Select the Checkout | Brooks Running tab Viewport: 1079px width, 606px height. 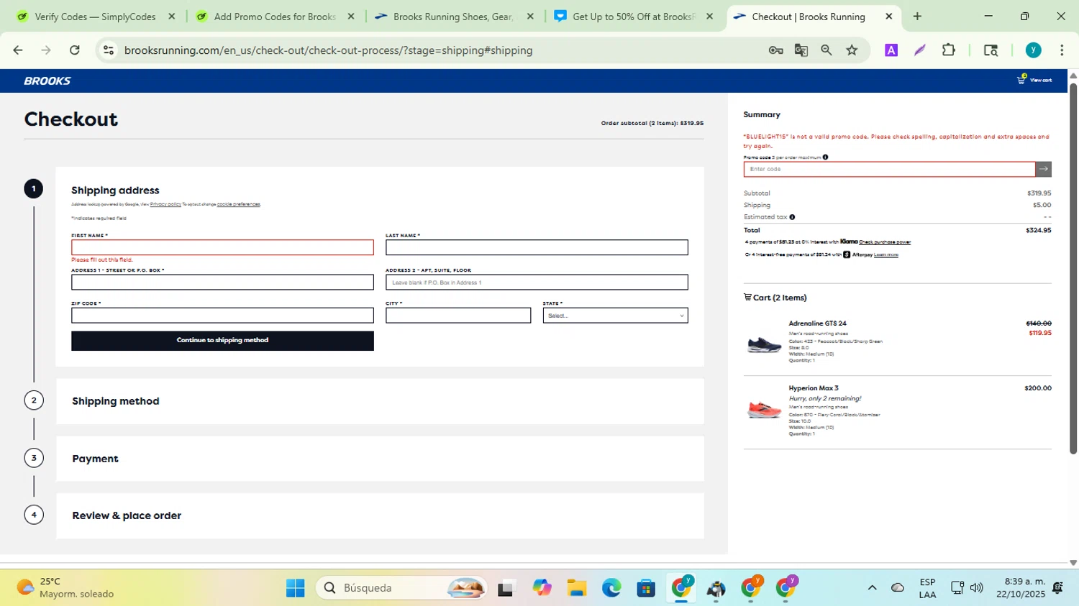[x=809, y=17]
